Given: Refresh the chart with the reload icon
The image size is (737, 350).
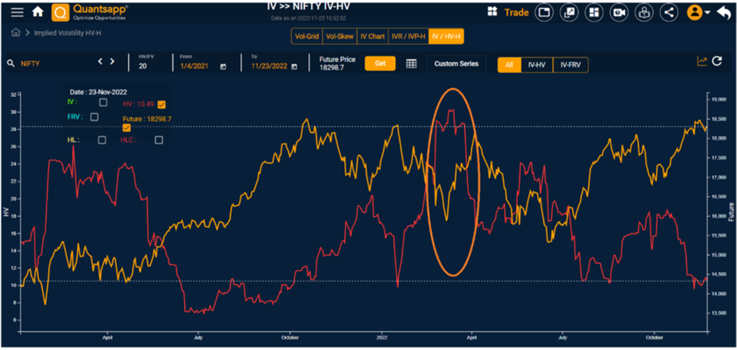Looking at the screenshot, I should pos(717,61).
